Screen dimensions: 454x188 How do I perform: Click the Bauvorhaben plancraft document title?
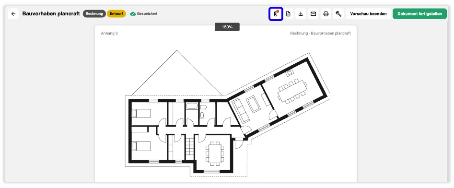(51, 14)
